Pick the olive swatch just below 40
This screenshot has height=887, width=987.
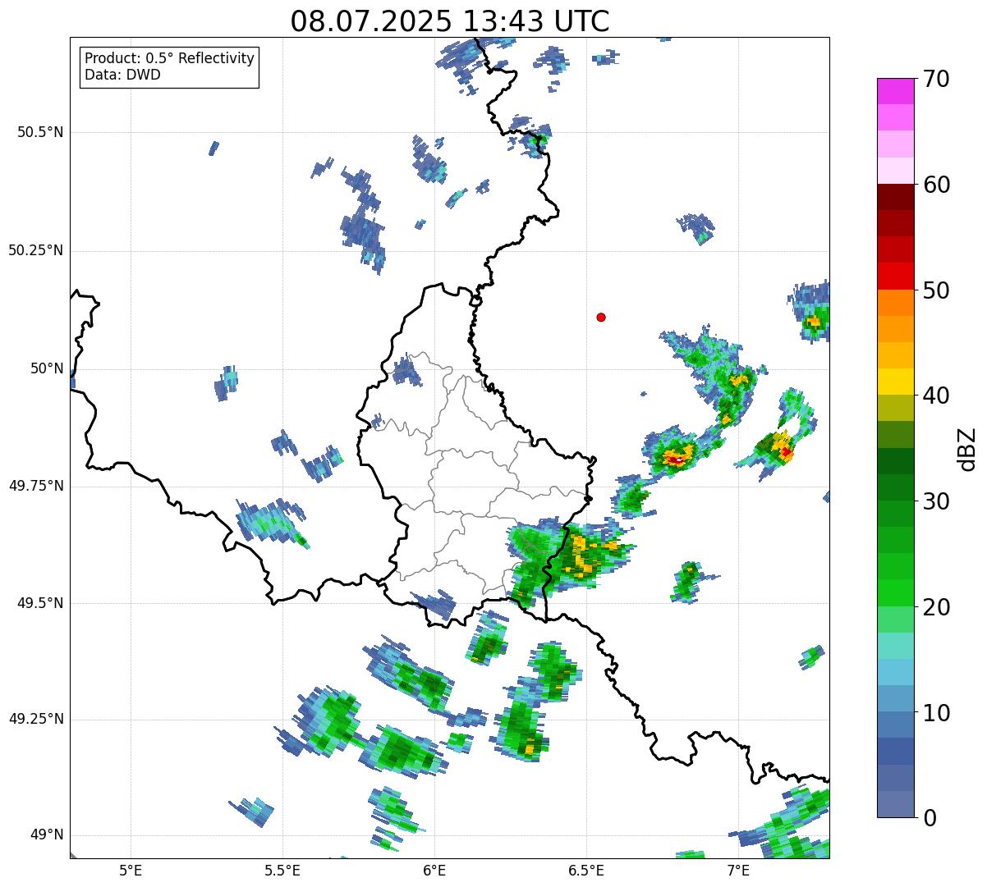pos(896,408)
